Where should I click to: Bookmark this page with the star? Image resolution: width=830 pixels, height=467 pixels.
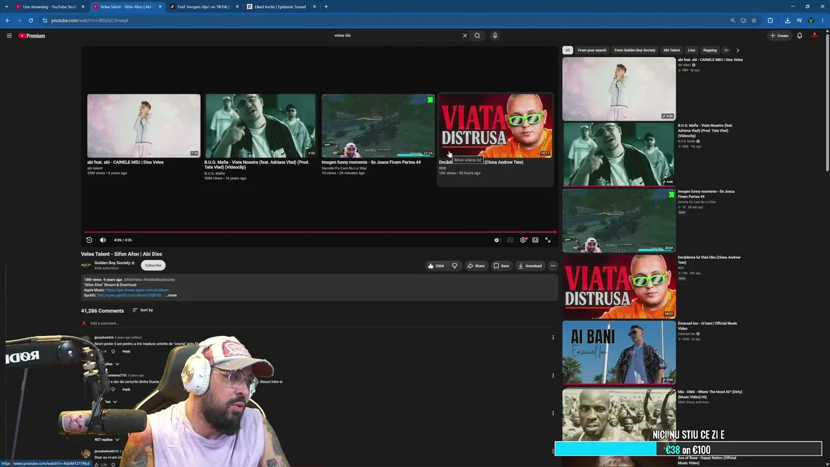pos(753,20)
